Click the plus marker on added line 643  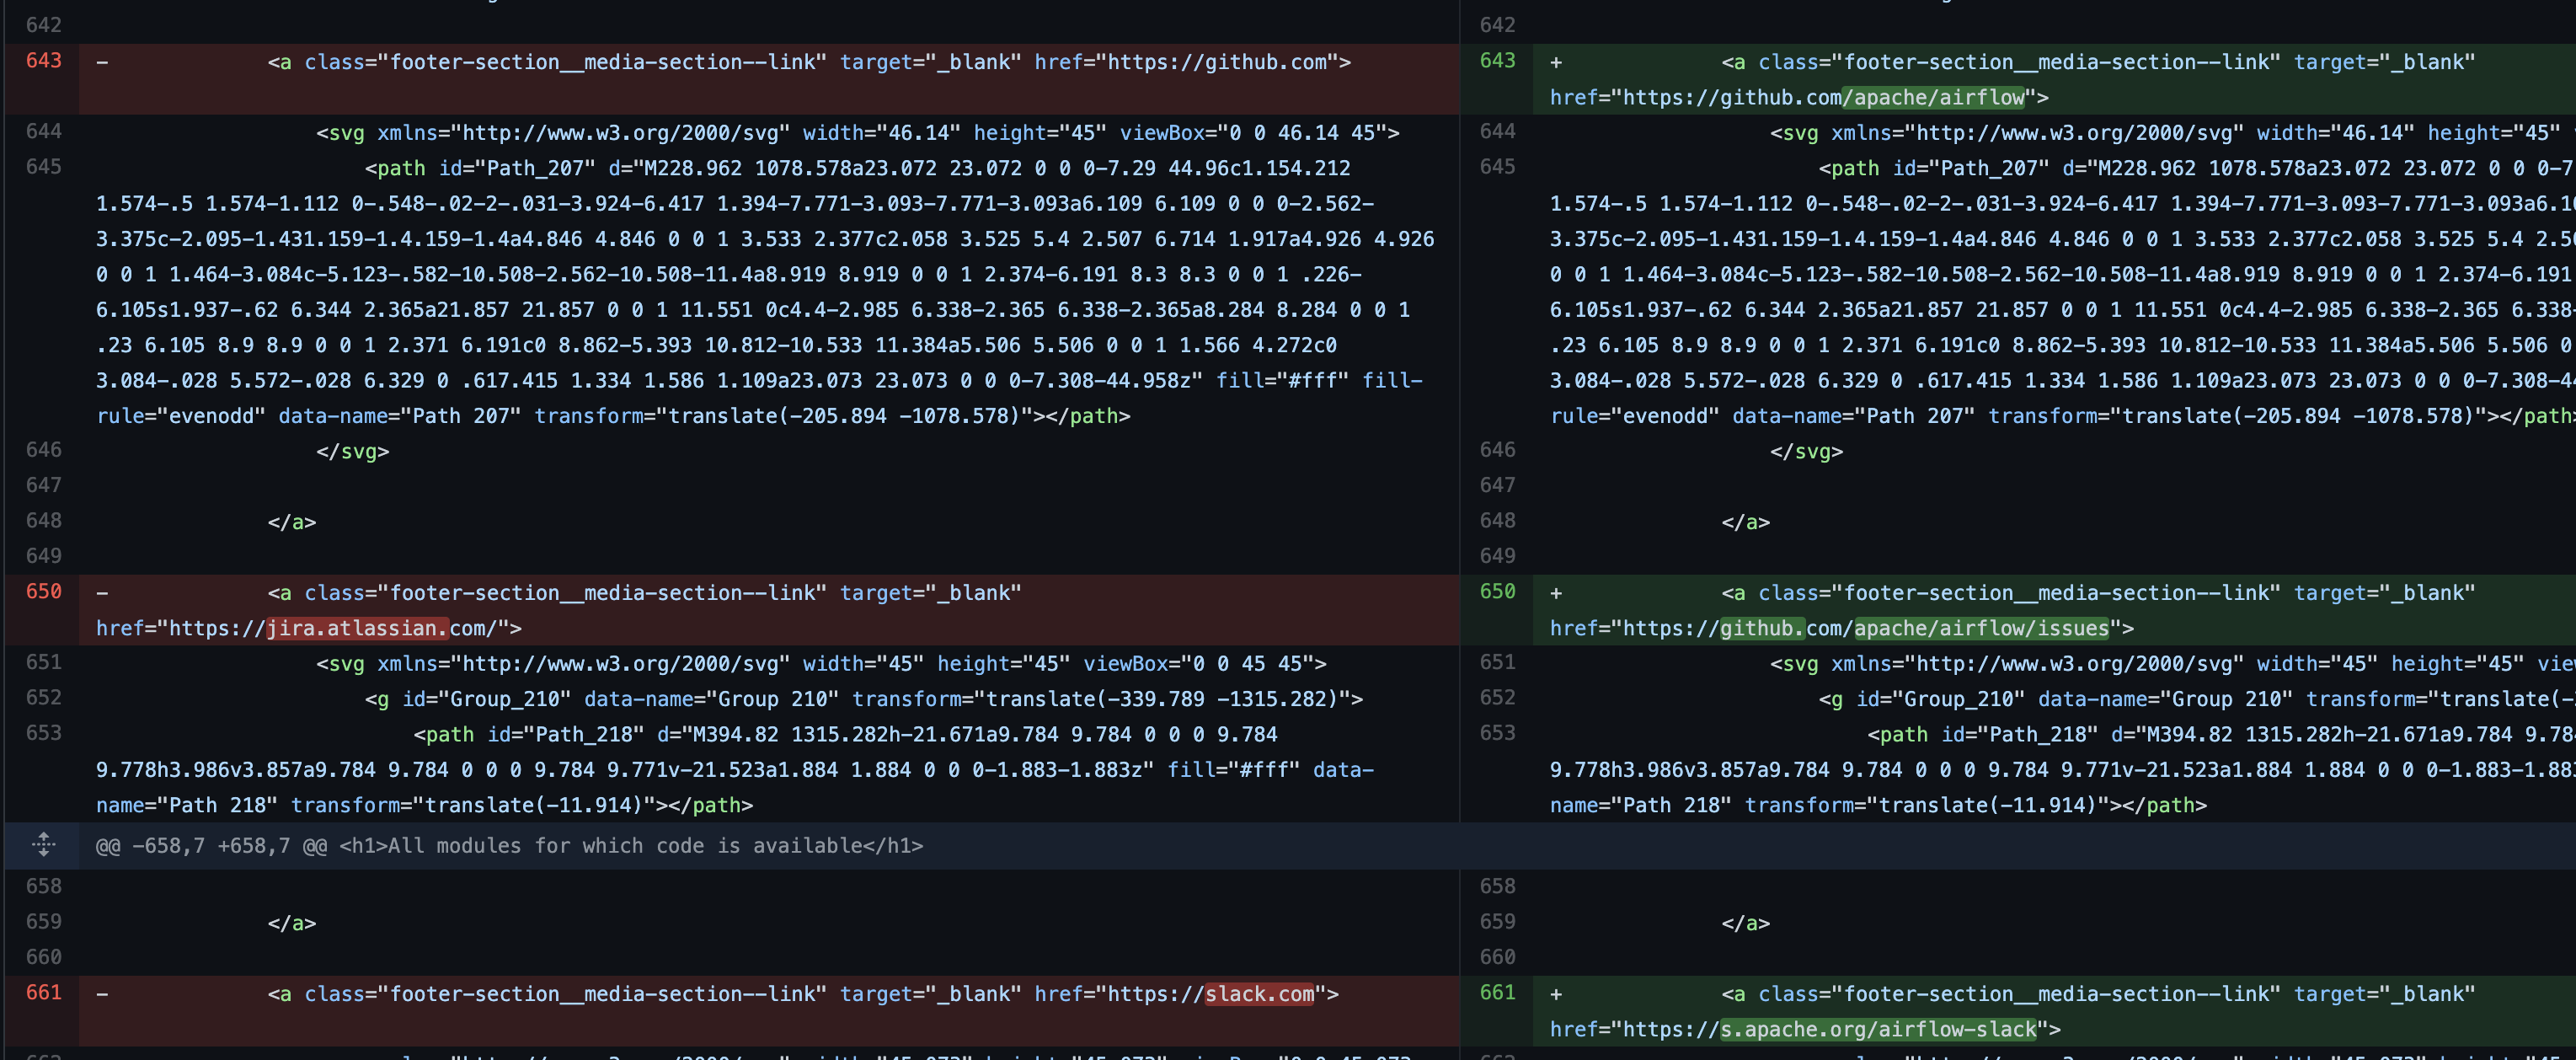coord(1556,62)
